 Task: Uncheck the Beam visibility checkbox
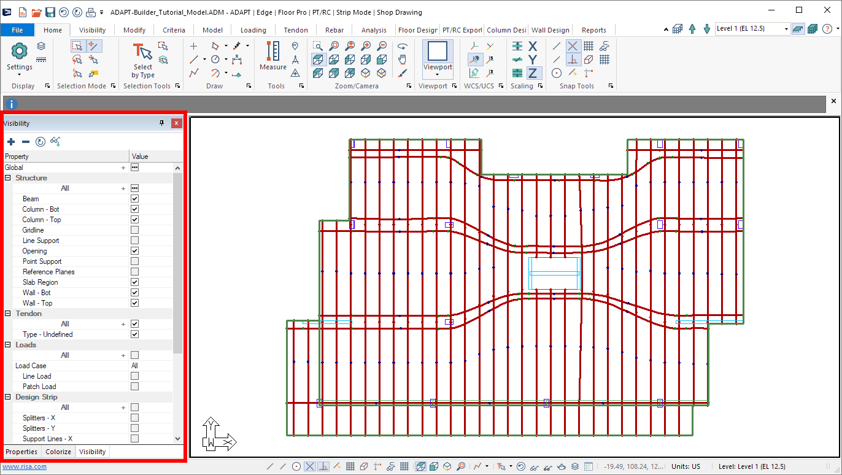pyautogui.click(x=134, y=199)
